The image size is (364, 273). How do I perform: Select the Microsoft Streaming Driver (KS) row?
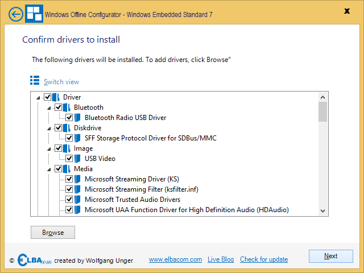[x=132, y=179]
